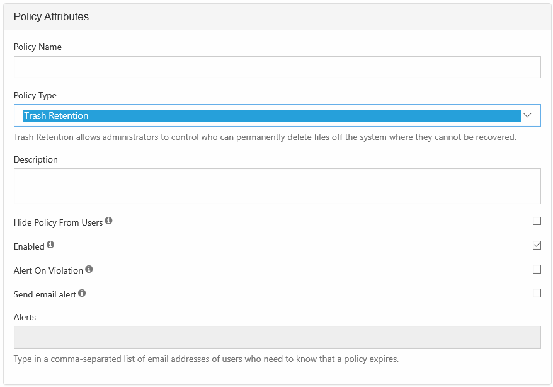
Task: Click info icon beside Hide Policy From Users
Action: [108, 221]
